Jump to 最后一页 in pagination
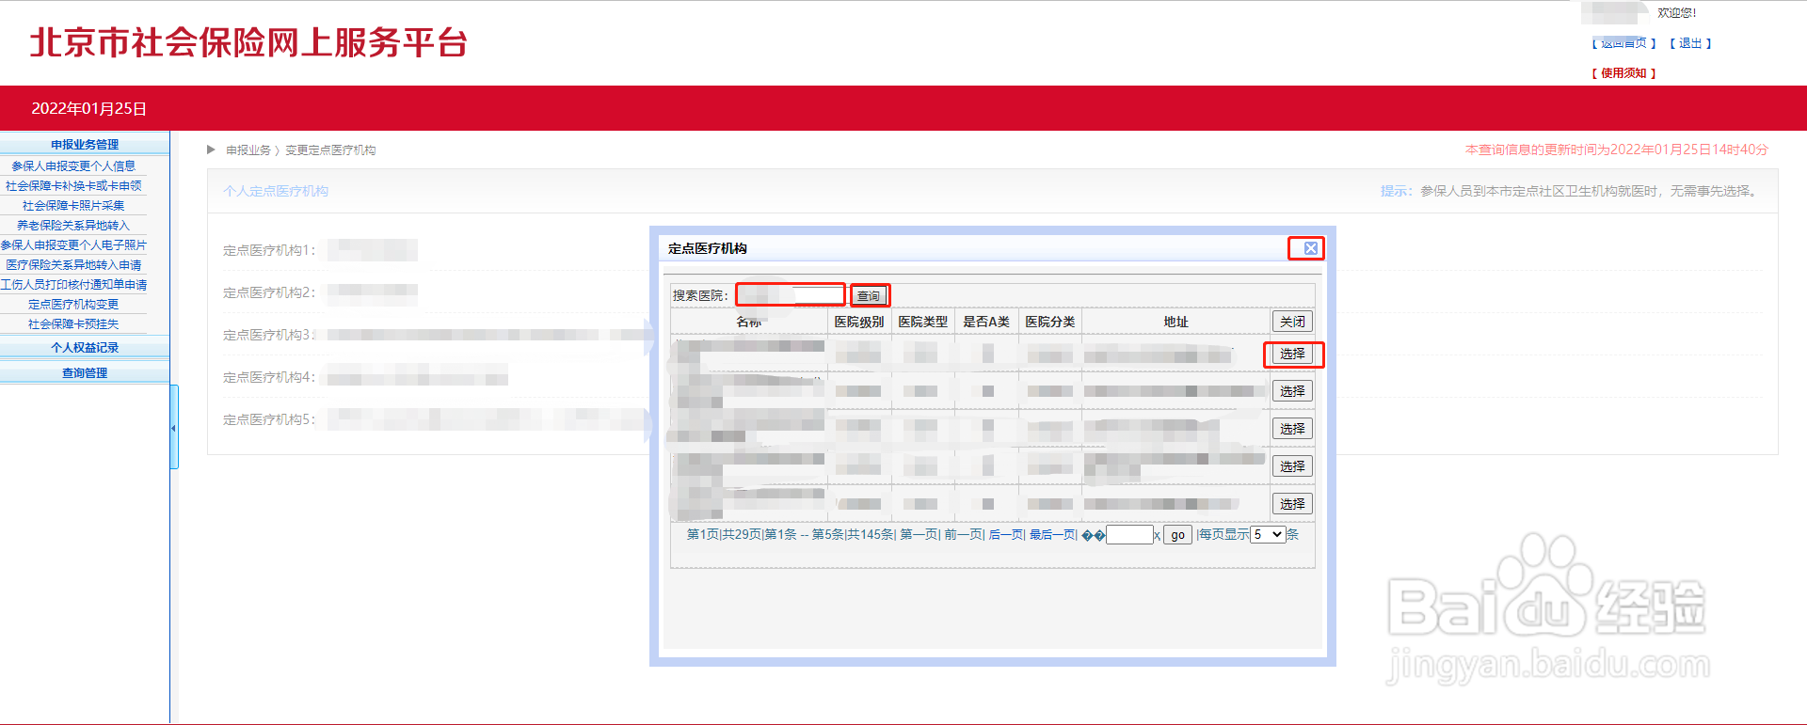 pos(1052,534)
